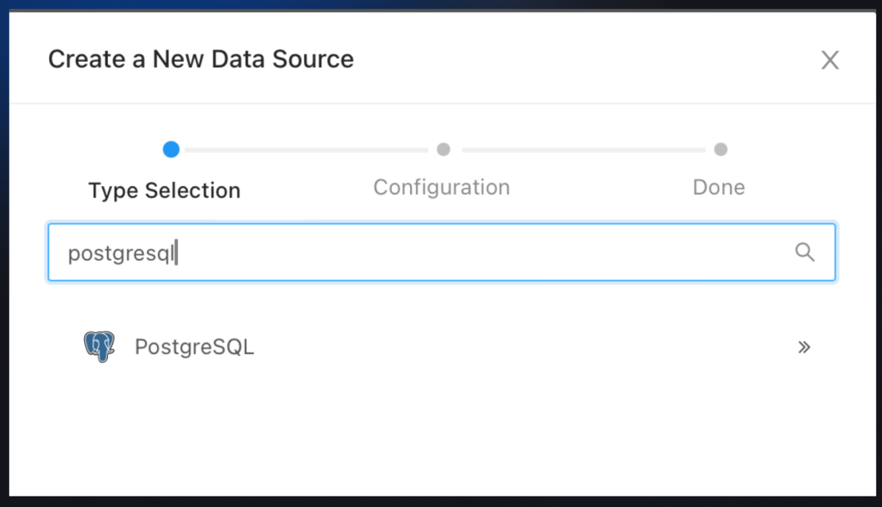Click the "Create a New Data Source" title
This screenshot has height=507, width=882.
[x=201, y=59]
